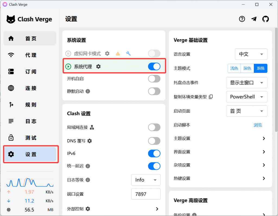Go to the 代理 sidebar page
This screenshot has height=216, width=278.
click(x=30, y=55)
